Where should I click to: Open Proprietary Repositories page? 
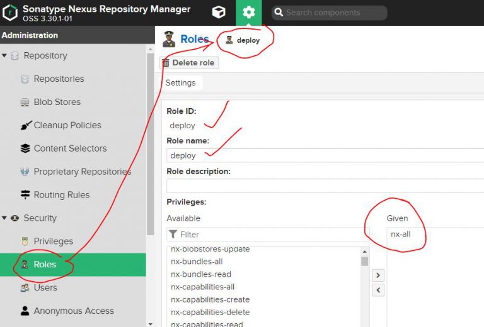(x=83, y=172)
